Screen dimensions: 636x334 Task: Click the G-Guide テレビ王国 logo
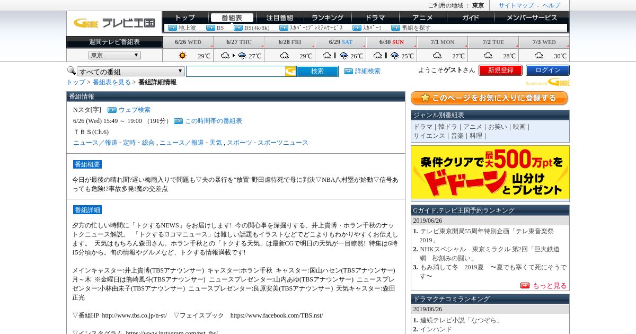click(114, 23)
